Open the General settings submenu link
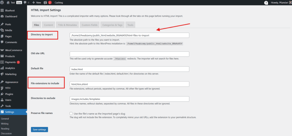The width and height of the screenshot is (292, 136). (5, 119)
